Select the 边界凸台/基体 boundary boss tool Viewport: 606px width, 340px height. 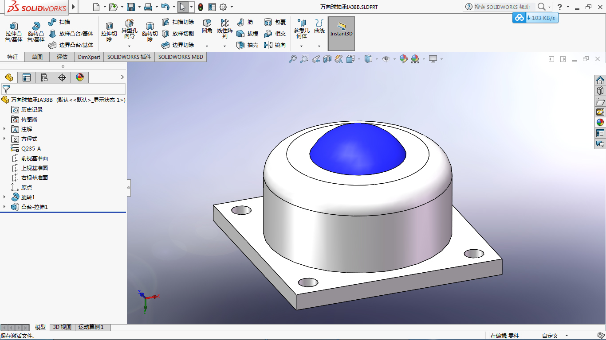71,45
